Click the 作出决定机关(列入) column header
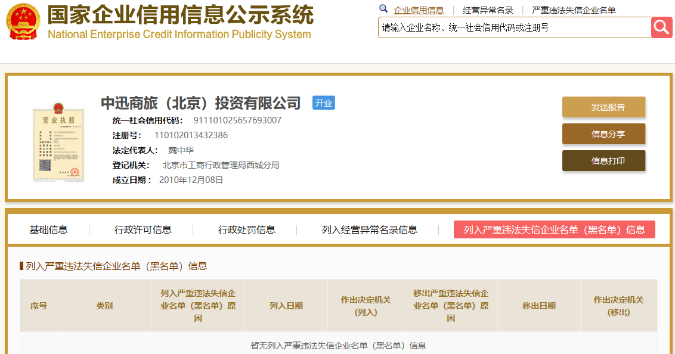The width and height of the screenshot is (675, 354). 366,306
